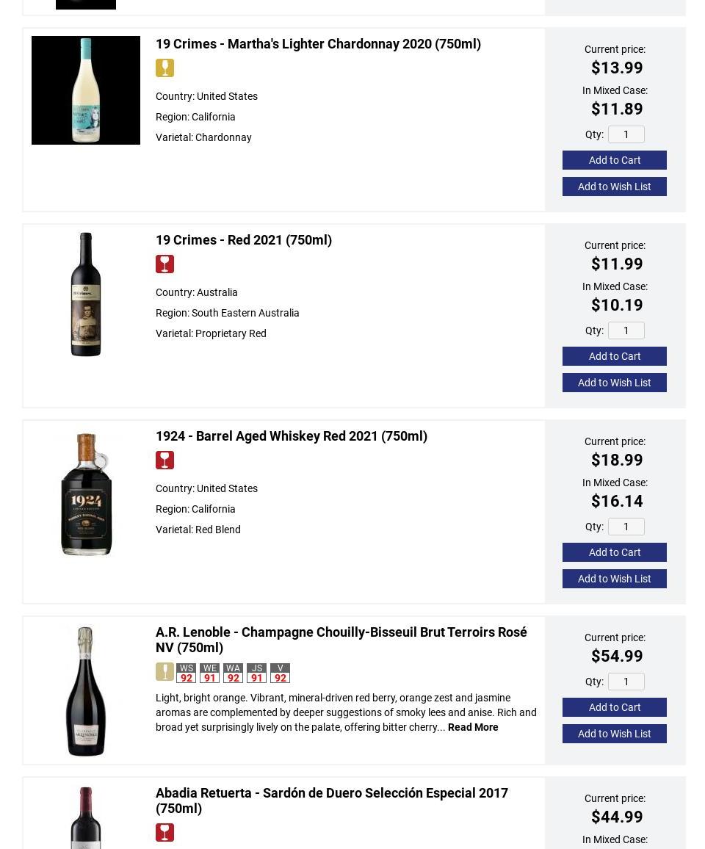Viewport: 705px width, 849px height.
Task: Expand A.R. Lenoble description with Read More
Action: 473,727
